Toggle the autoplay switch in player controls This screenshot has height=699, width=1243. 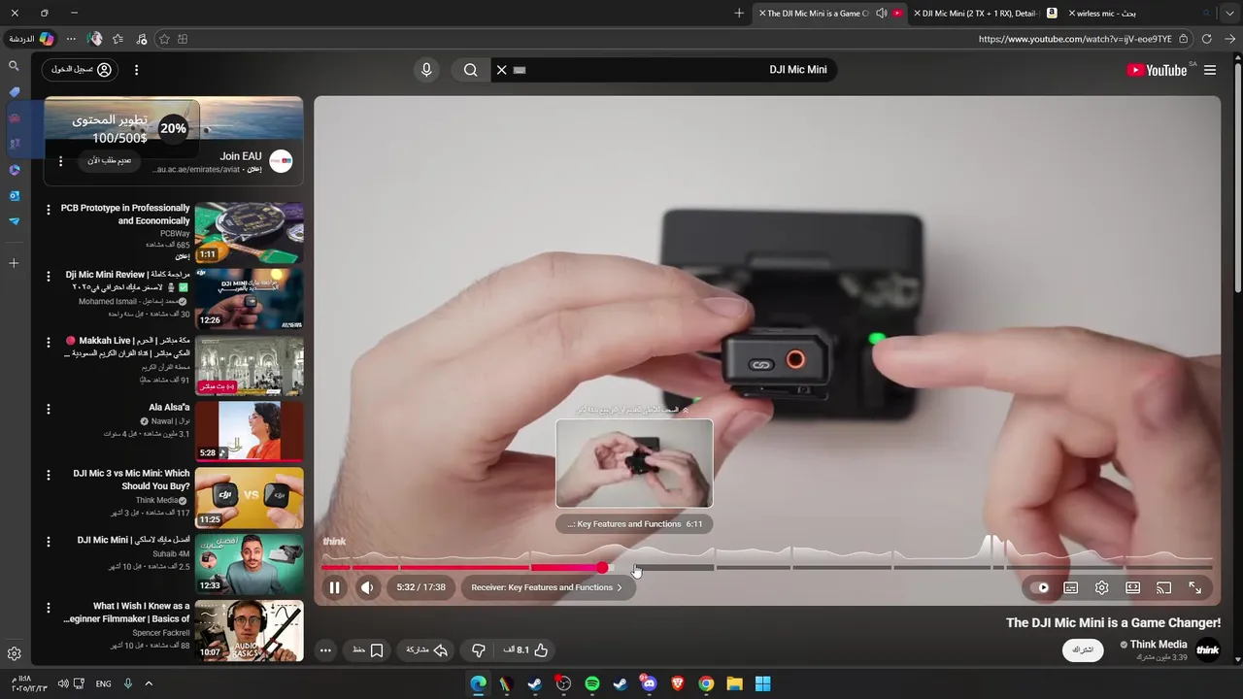(x=1041, y=587)
